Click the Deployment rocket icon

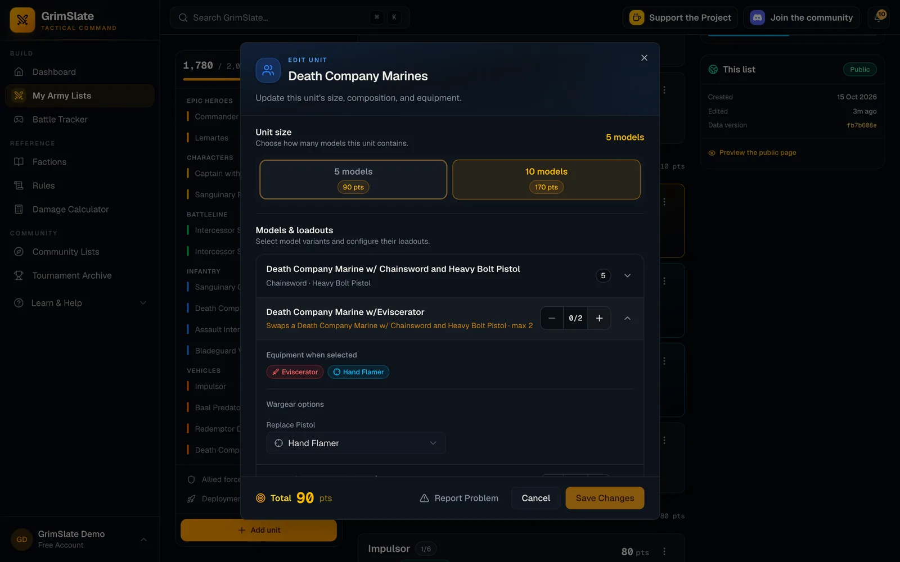[191, 498]
